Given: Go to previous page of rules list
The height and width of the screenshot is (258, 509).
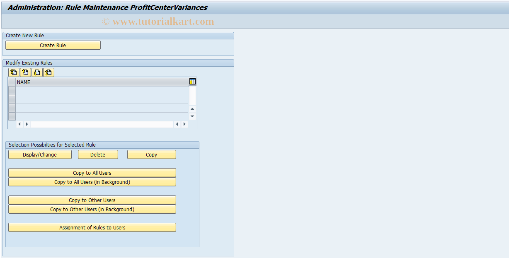Looking at the screenshot, I should [25, 72].
